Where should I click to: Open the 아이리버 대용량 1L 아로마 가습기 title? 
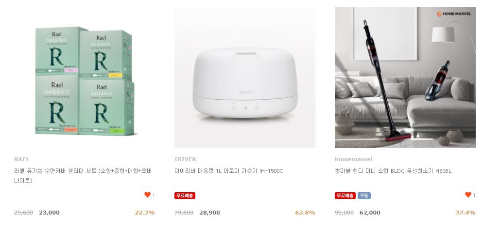click(228, 171)
